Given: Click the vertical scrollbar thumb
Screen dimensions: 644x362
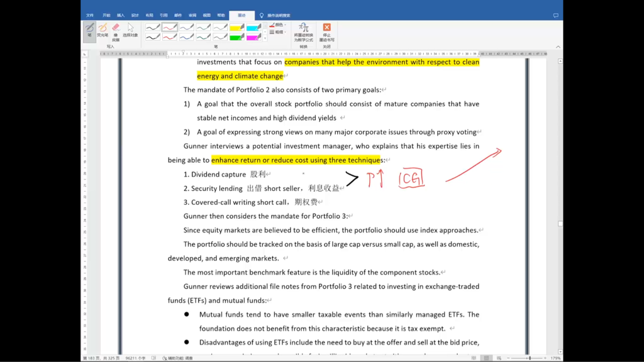Looking at the screenshot, I should 560,224.
